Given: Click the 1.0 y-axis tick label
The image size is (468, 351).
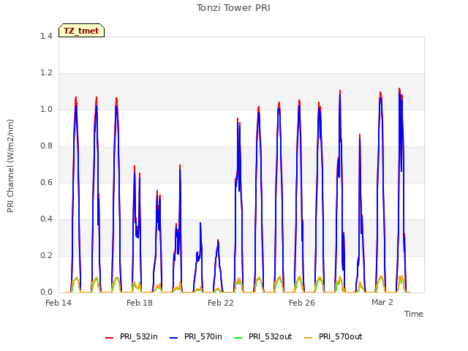Looking at the screenshot, I should pyautogui.click(x=46, y=109).
